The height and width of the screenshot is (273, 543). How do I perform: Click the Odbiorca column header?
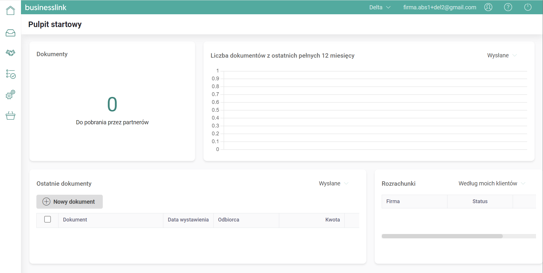click(x=246, y=220)
